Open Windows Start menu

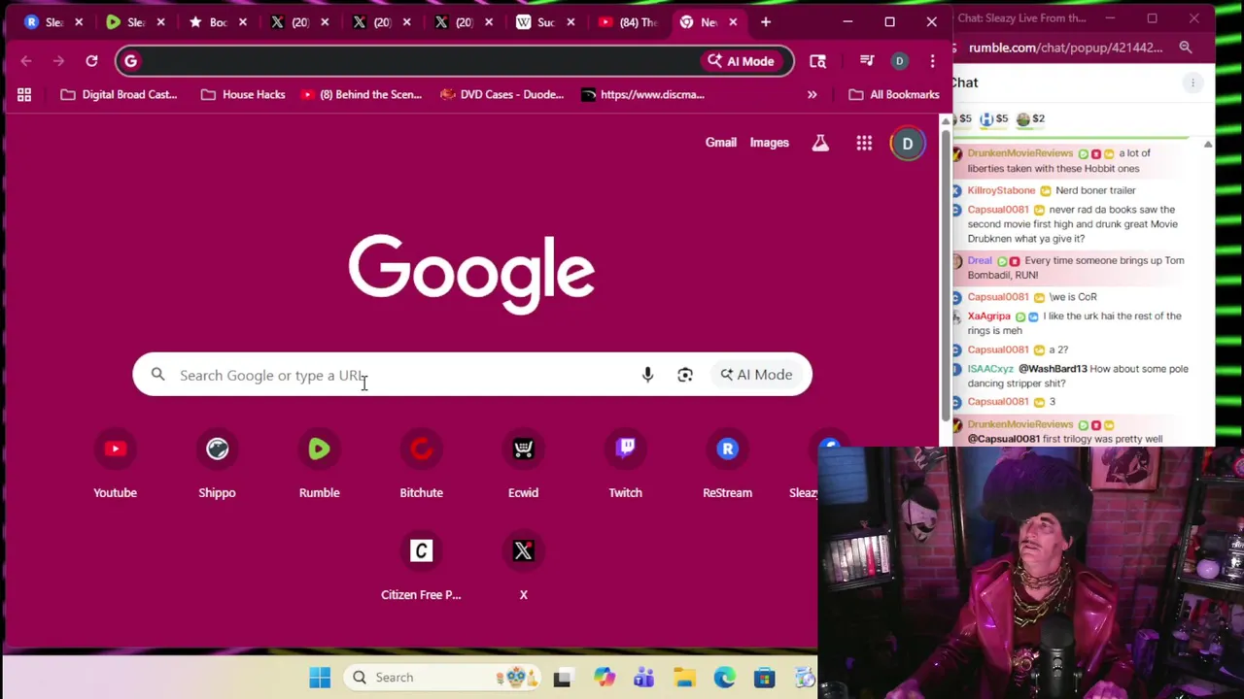320,677
